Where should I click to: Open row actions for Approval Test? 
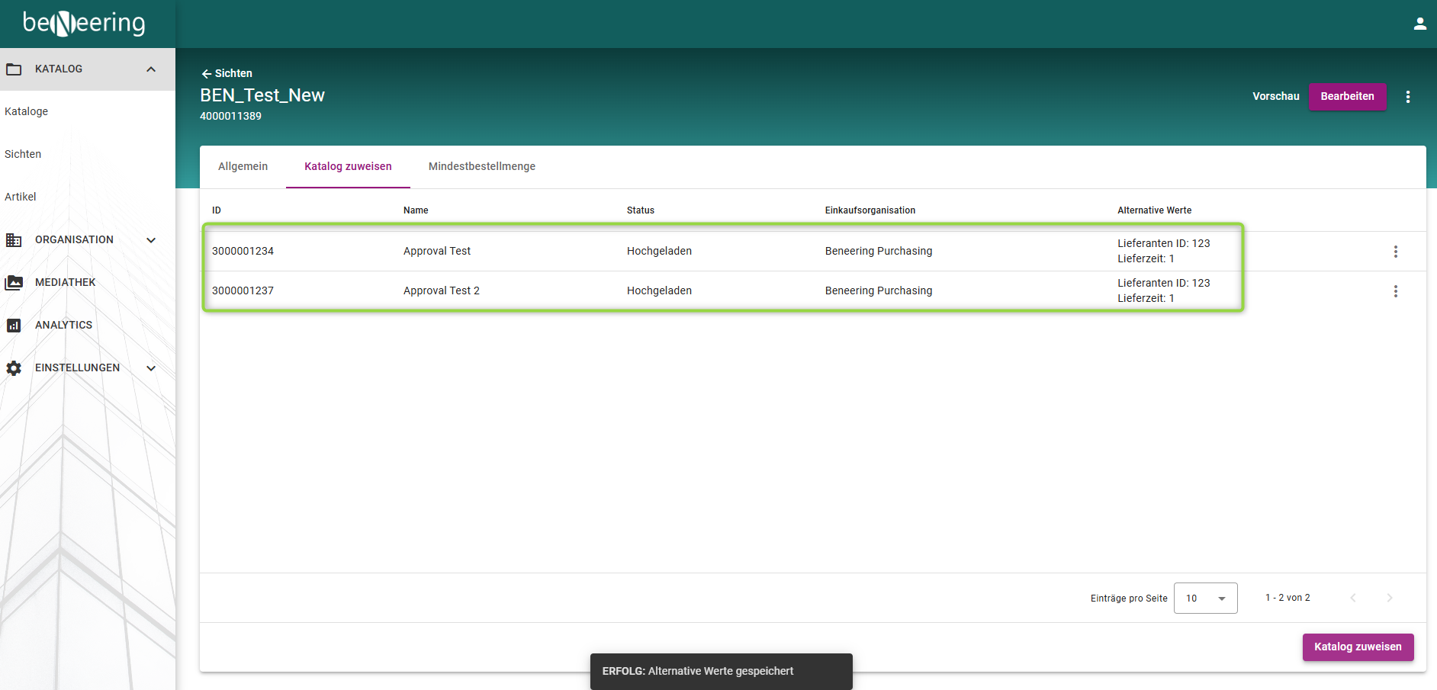1395,252
